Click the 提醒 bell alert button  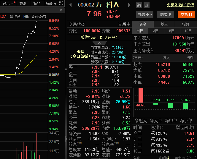[166, 14]
